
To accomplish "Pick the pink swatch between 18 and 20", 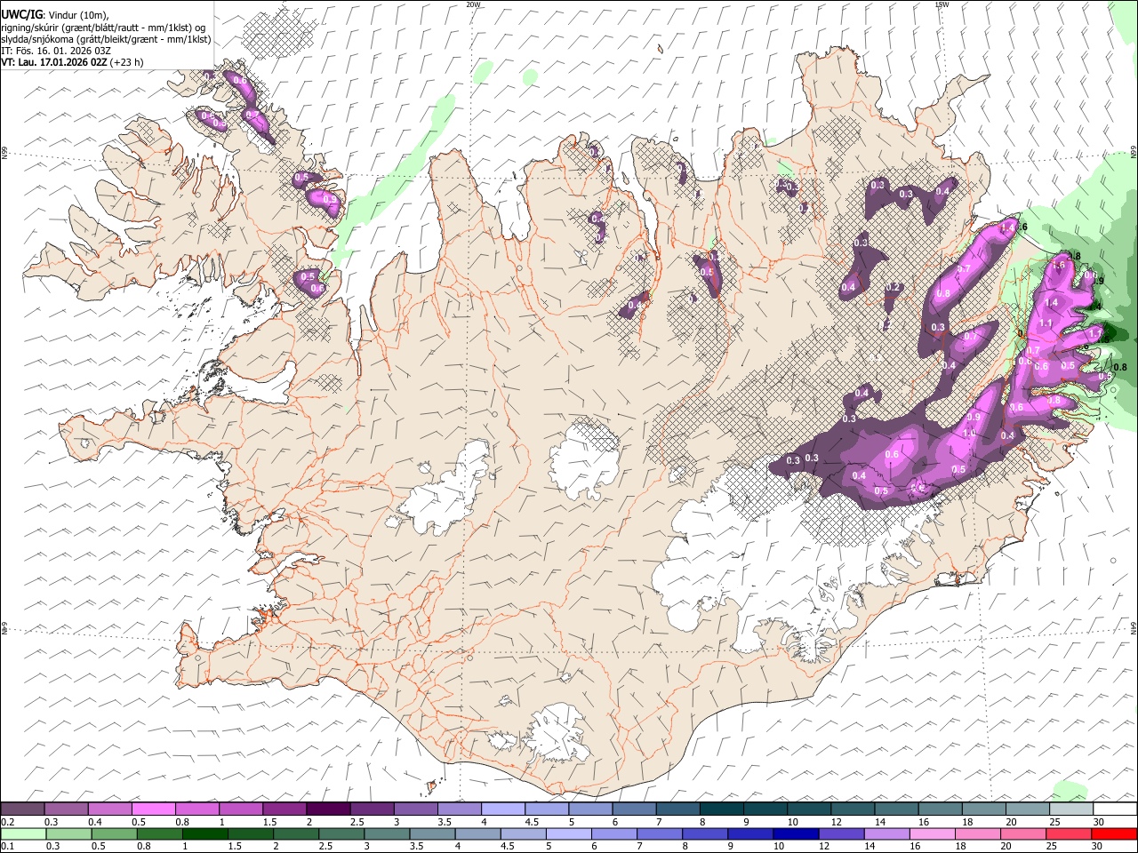I will 978,833.
